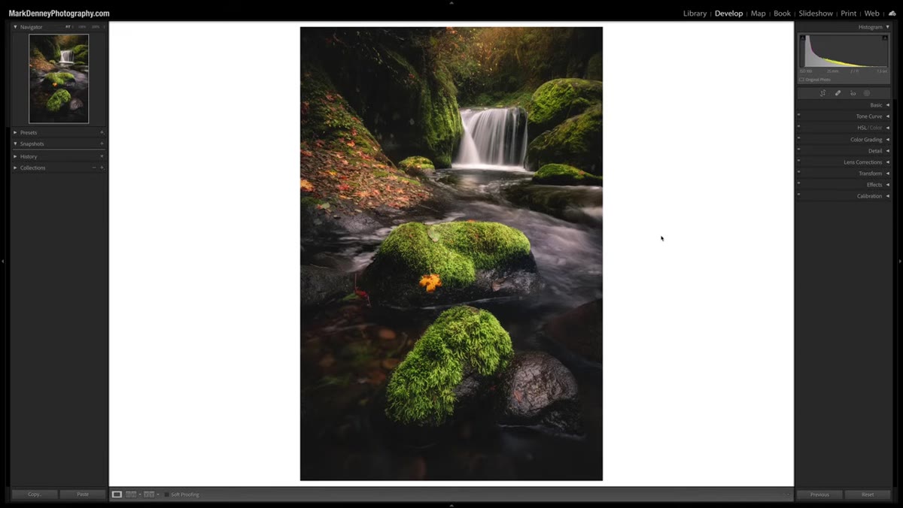Click the right panel hide arrow
This screenshot has height=508, width=903.
[x=900, y=262]
